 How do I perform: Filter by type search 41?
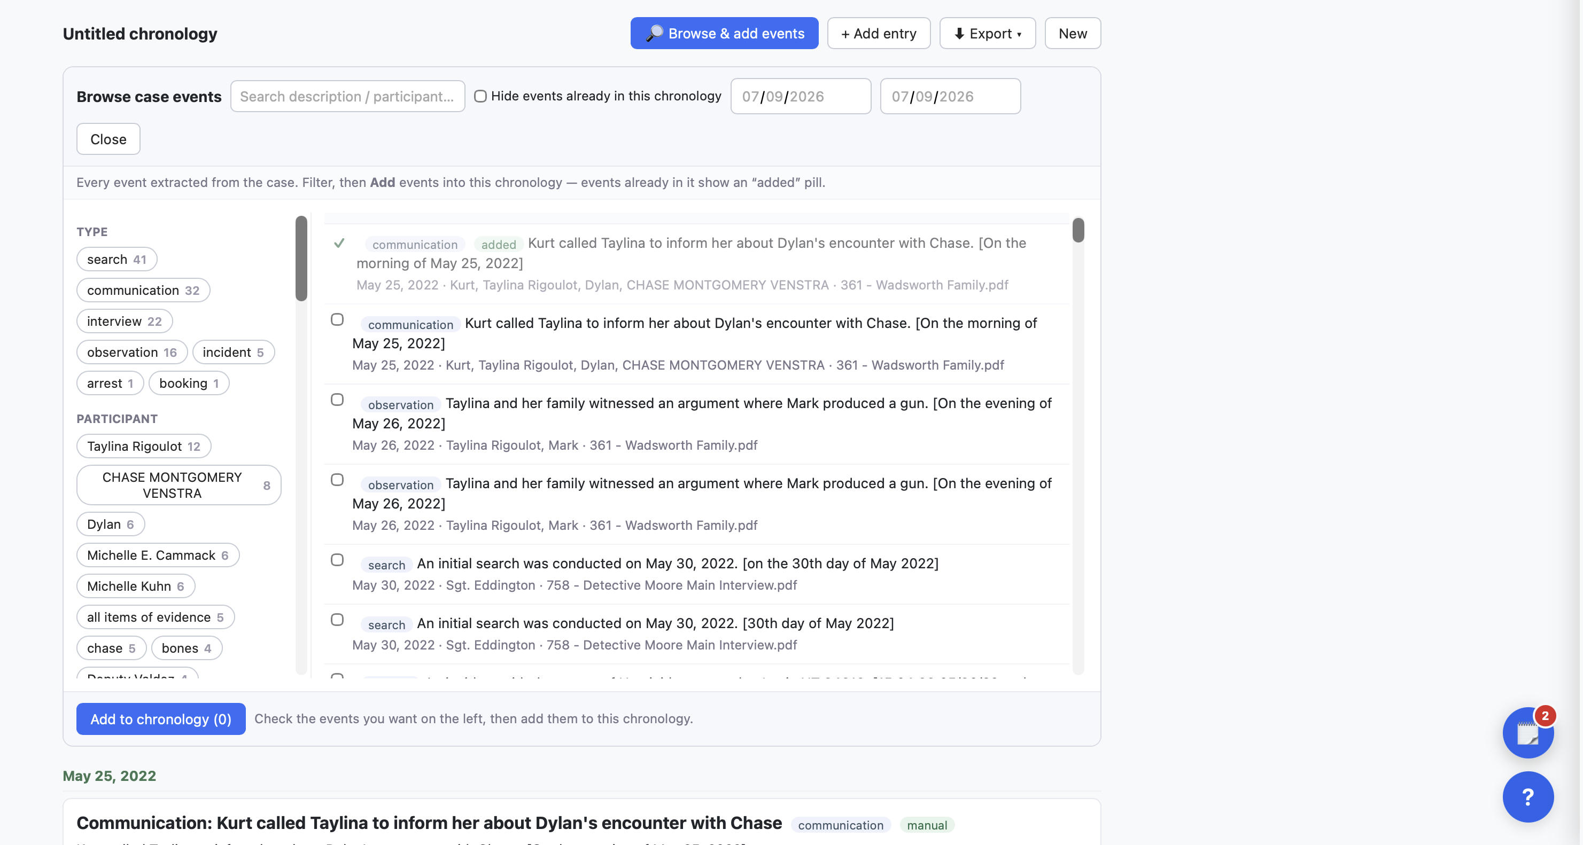[x=117, y=259]
